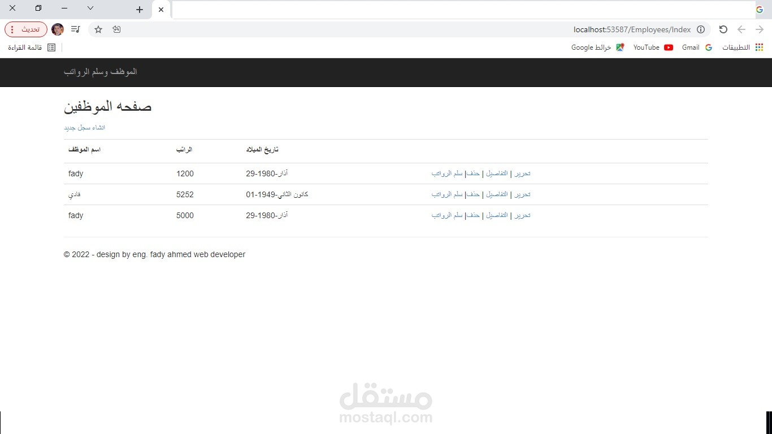Open the انشاء سجل جديد link
The width and height of the screenshot is (772, 434).
(84, 128)
